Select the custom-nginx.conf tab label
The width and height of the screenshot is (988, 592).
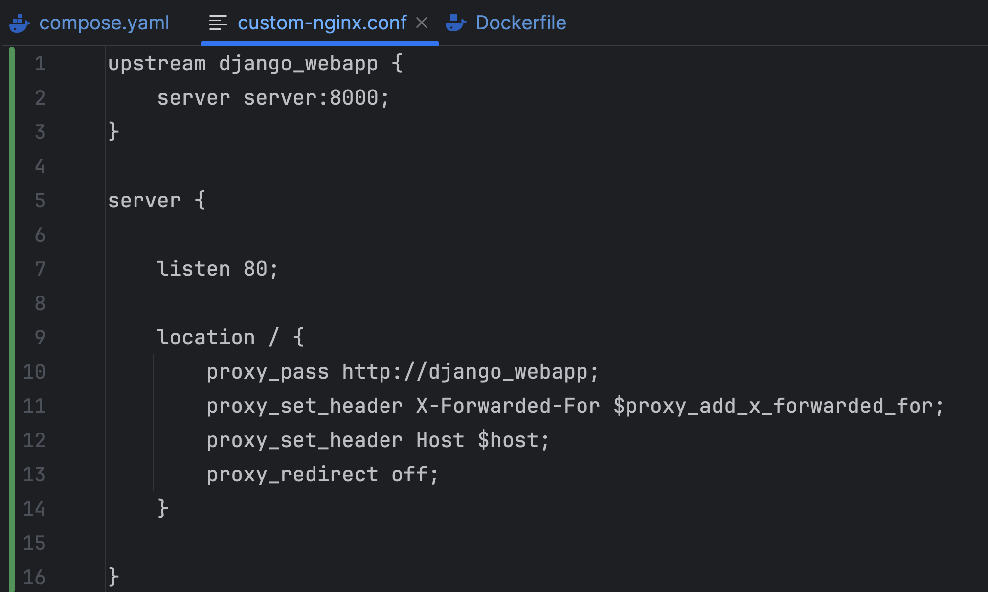tap(322, 23)
